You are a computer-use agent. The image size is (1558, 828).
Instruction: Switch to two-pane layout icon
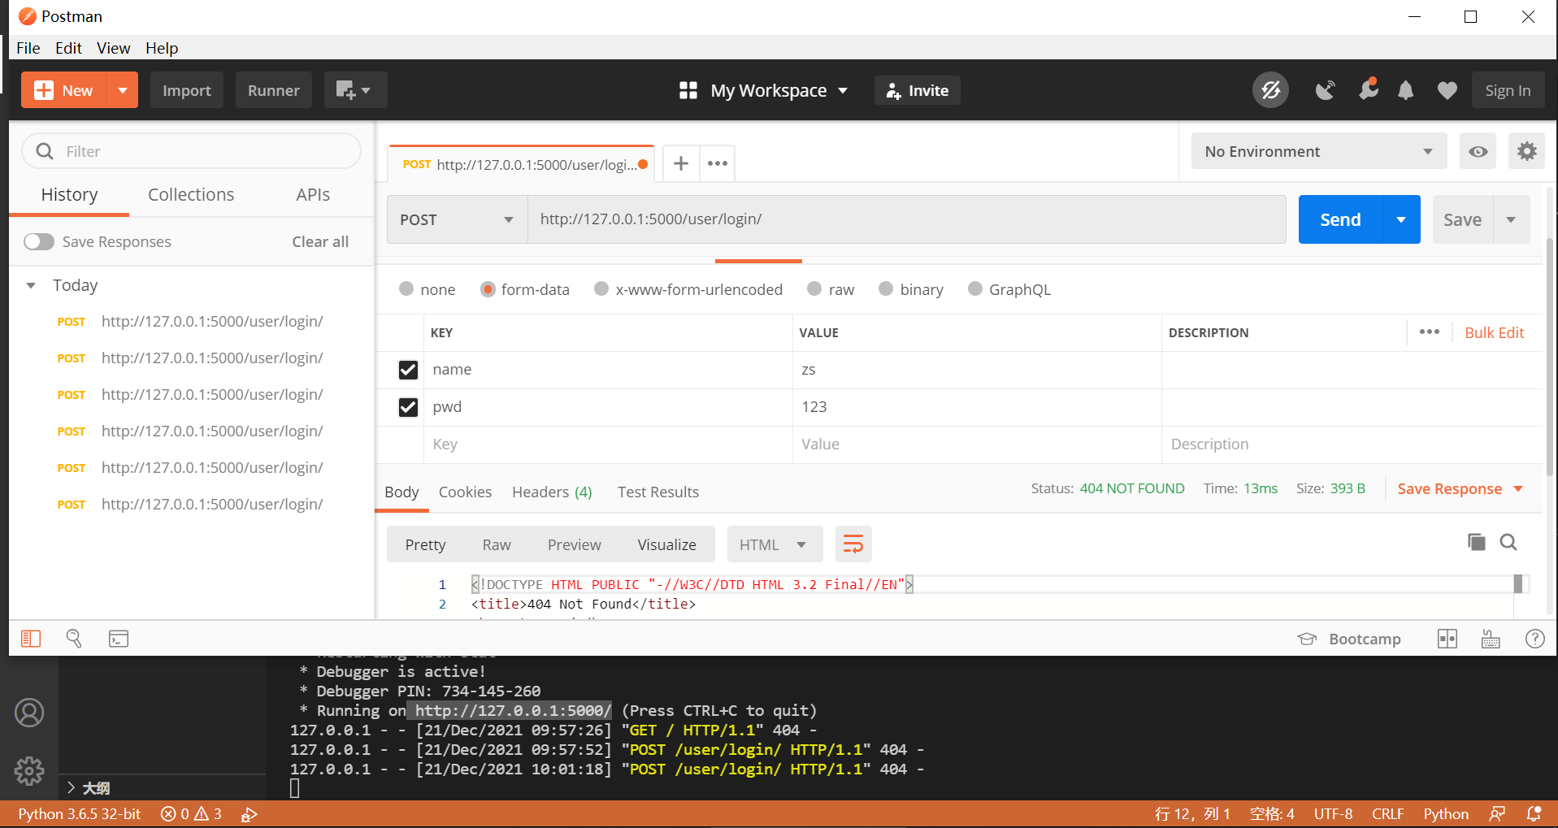coord(1447,639)
